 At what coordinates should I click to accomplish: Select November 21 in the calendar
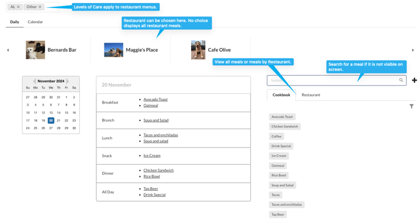[x=59, y=120]
